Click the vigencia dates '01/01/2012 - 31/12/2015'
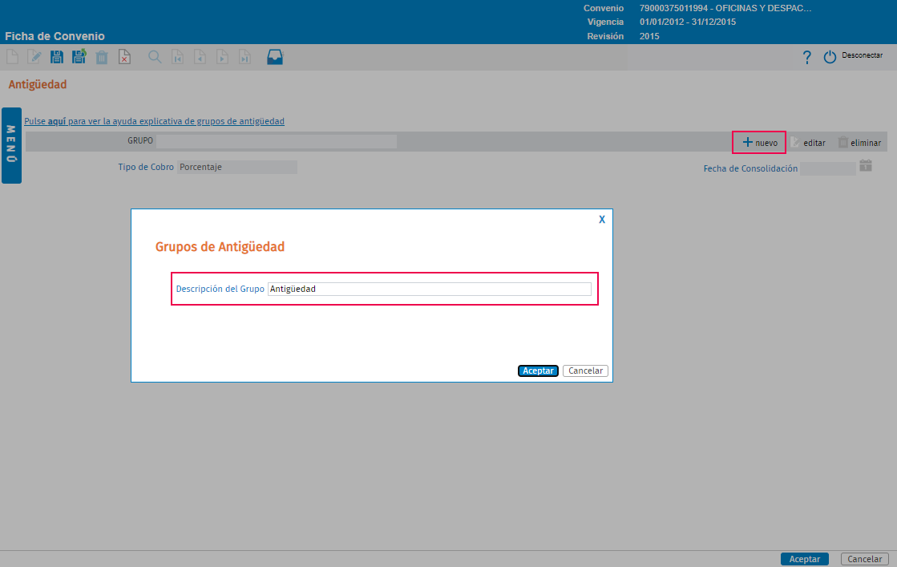This screenshot has height=567, width=897. click(x=688, y=22)
